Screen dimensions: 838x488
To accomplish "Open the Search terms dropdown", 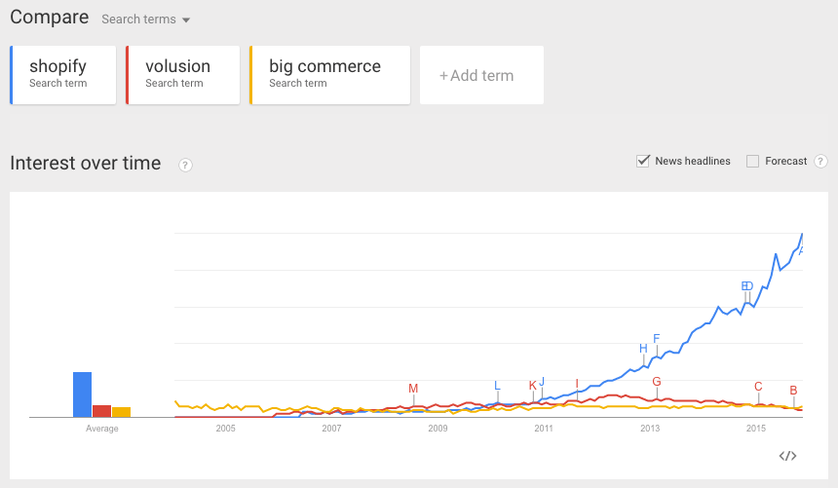I will point(146,19).
